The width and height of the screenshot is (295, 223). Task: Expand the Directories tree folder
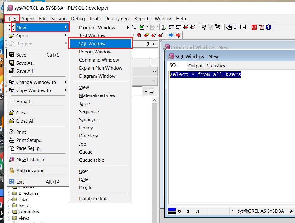click(x=9, y=193)
